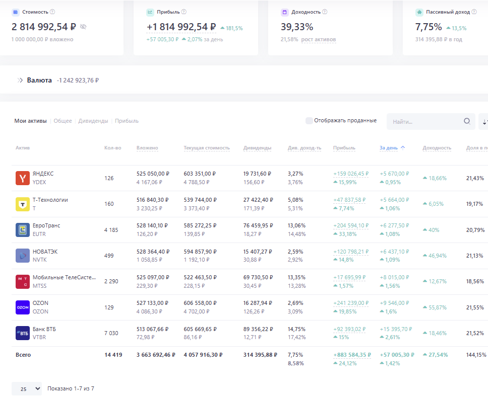Image resolution: width=488 pixels, height=399 pixels.
Task: Click the OZON logo icon
Action: (22, 307)
